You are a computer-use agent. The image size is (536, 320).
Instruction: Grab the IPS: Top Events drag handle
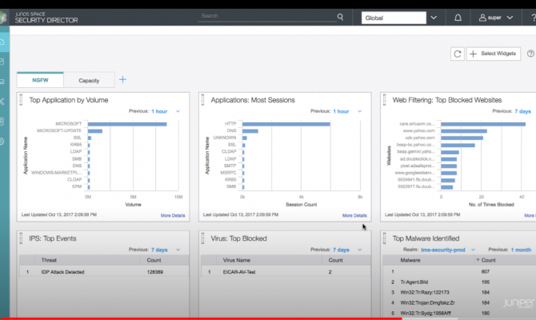click(21, 238)
